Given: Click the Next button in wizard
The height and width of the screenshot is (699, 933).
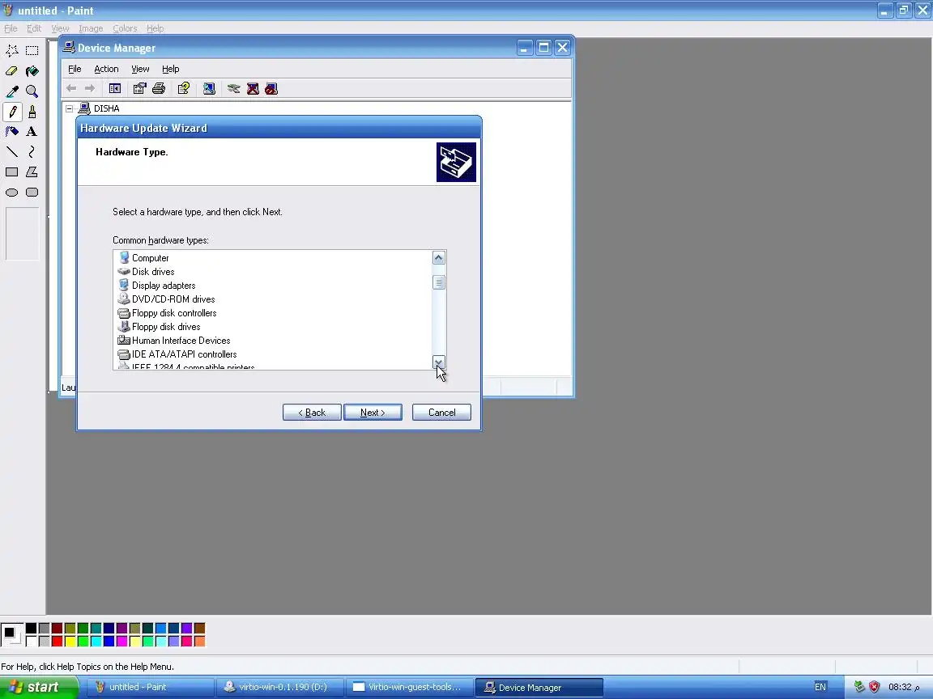Looking at the screenshot, I should point(373,413).
